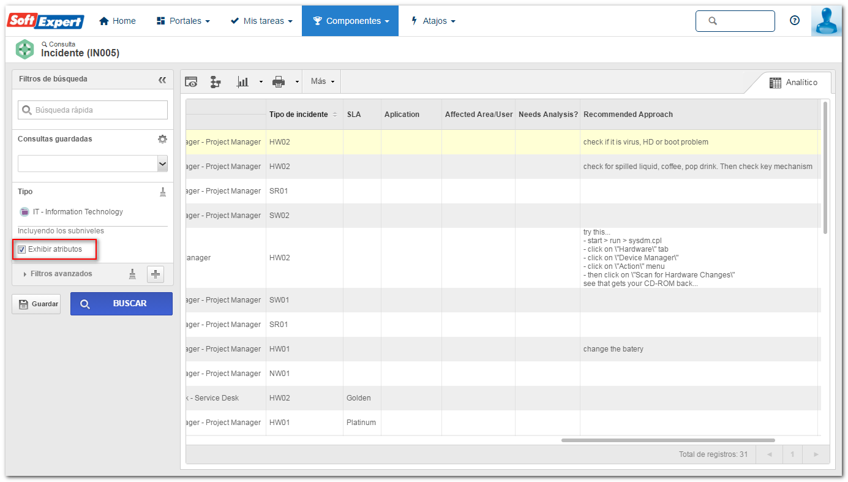Click the bar chart icon in toolbar
Screen dimensions: 848x482
243,82
